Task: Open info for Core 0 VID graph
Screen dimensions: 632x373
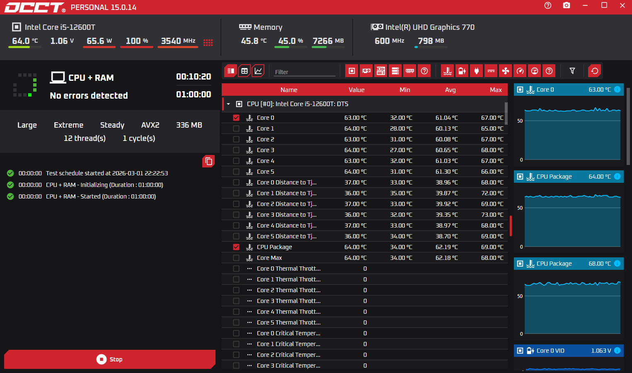Action: point(617,351)
